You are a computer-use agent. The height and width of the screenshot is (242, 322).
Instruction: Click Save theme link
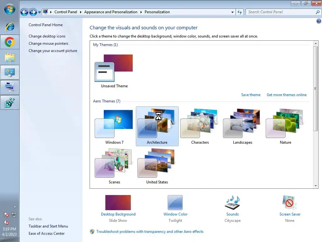pyautogui.click(x=251, y=95)
